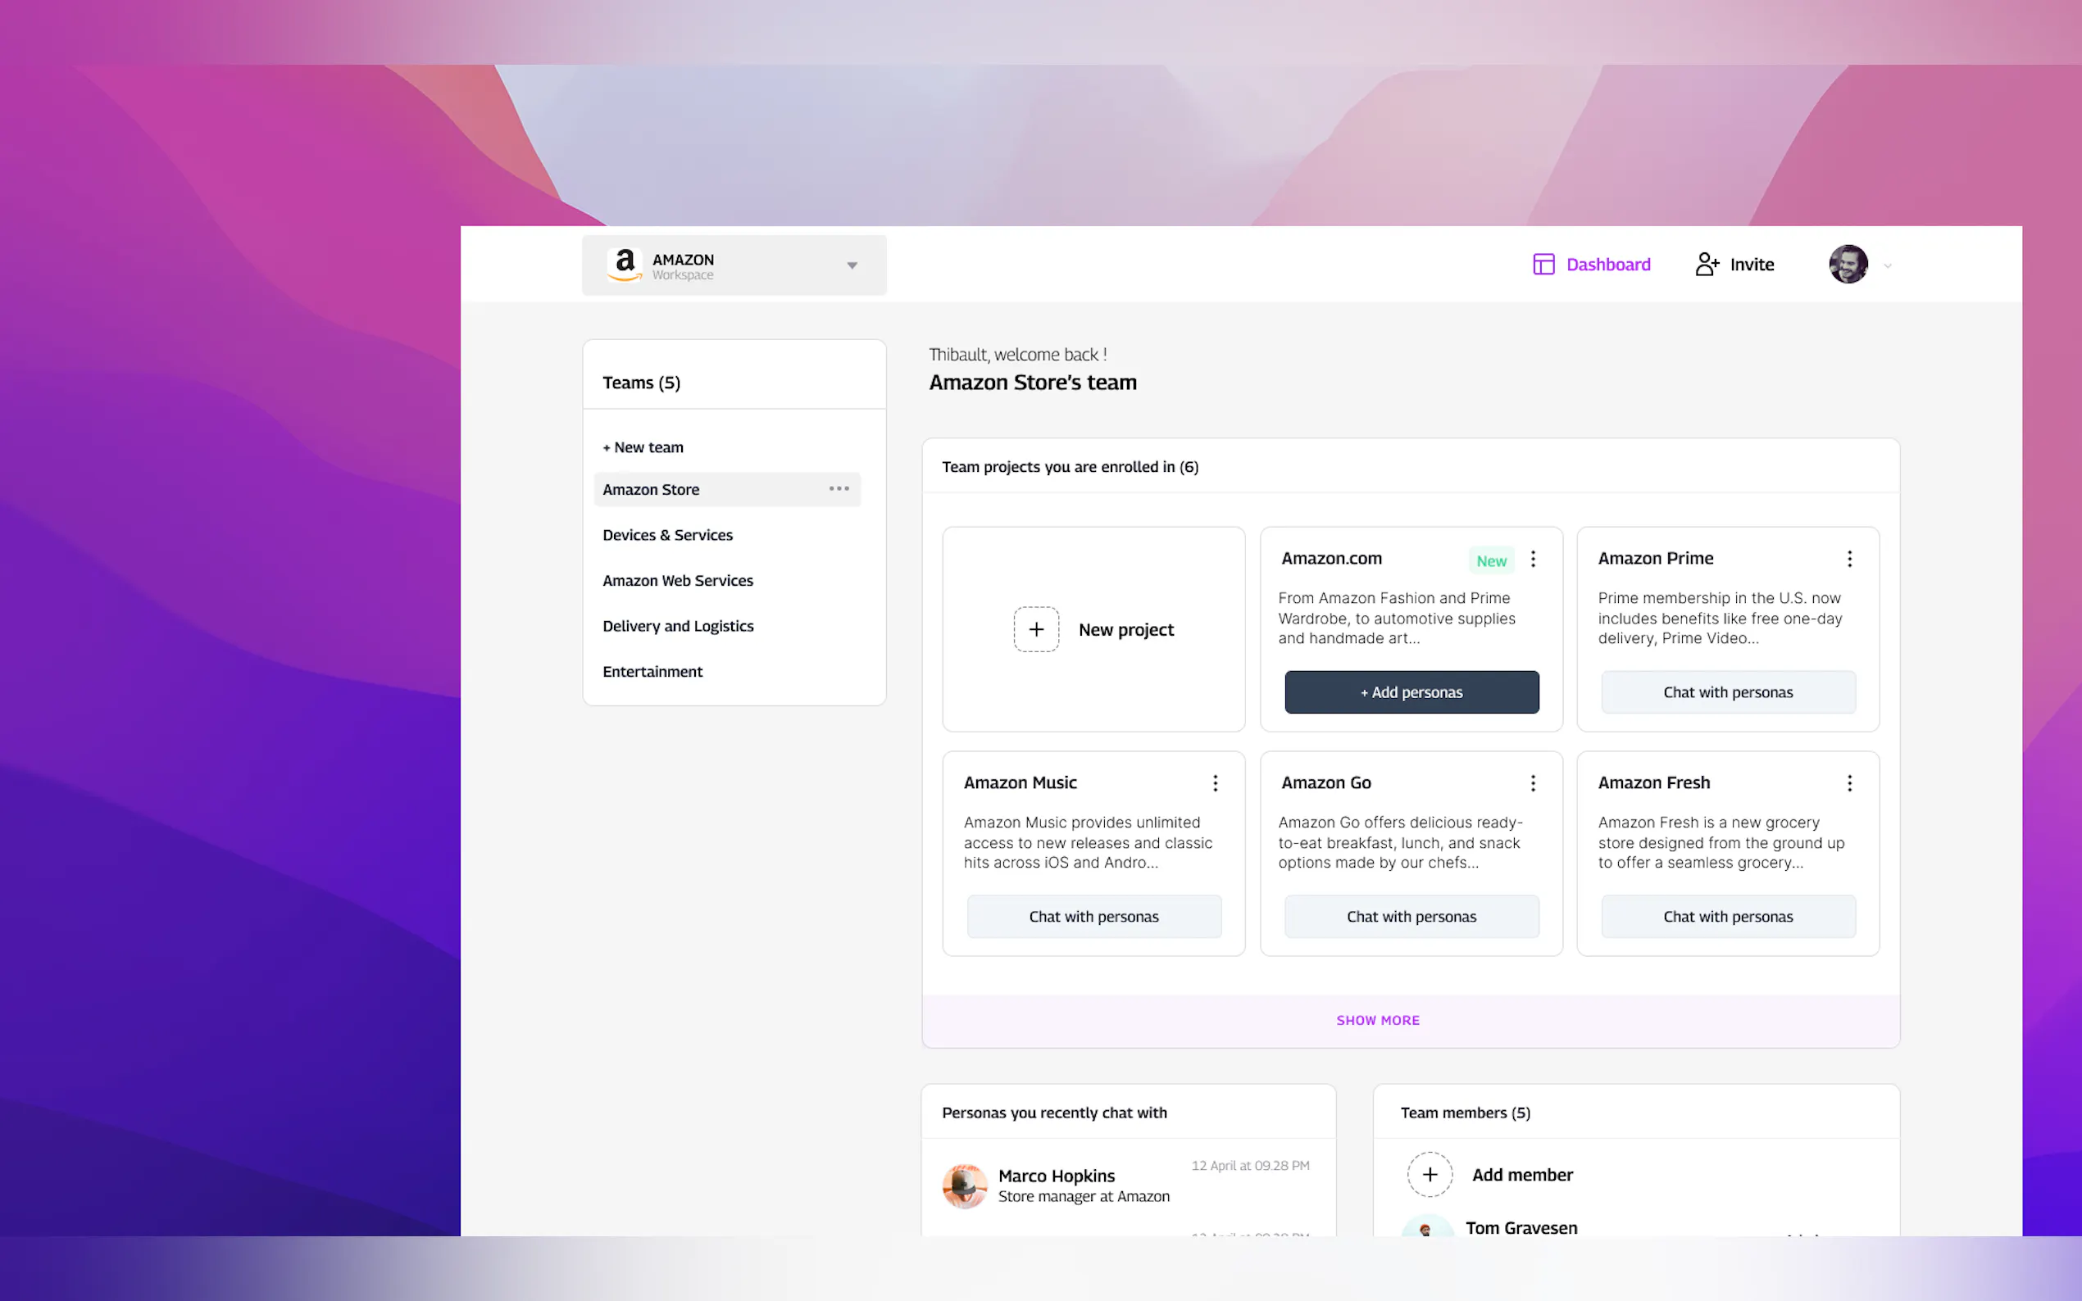Image resolution: width=2082 pixels, height=1301 pixels.
Task: Expand projects list with SHOW MORE
Action: (1377, 1021)
